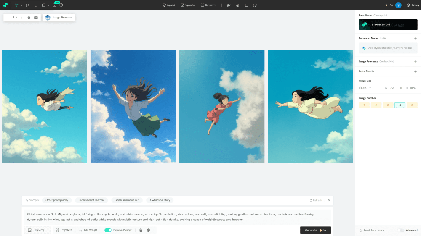Zoom out with the minus button

click(8, 18)
